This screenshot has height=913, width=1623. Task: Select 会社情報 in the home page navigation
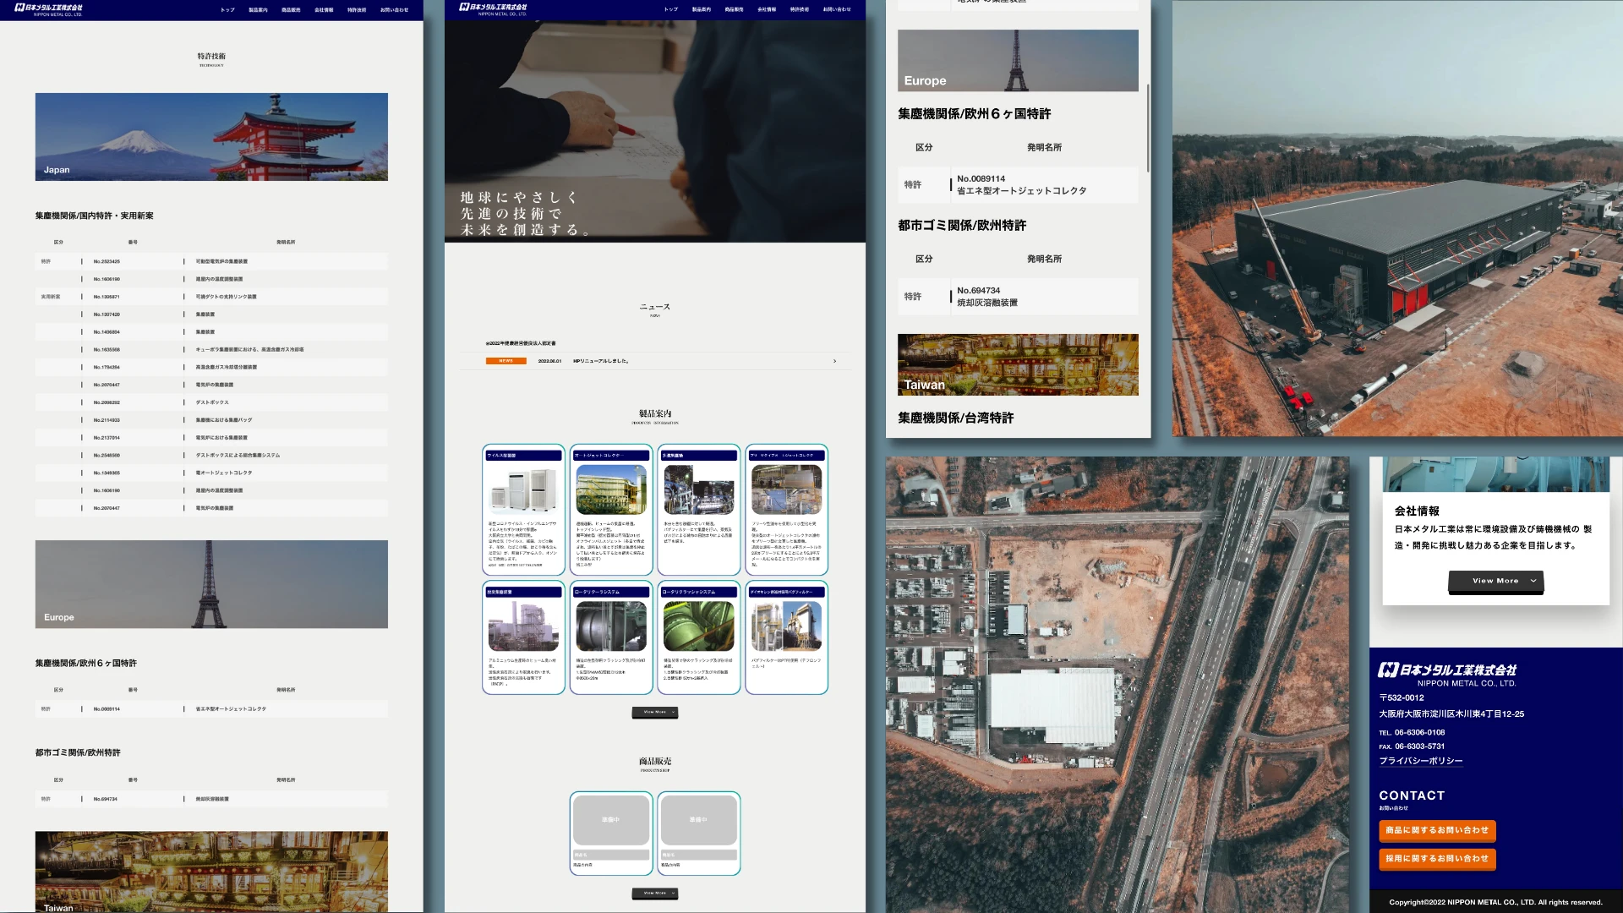pos(767,9)
